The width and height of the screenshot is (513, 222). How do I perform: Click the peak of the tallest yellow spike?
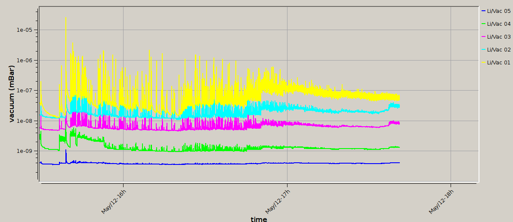click(66, 18)
